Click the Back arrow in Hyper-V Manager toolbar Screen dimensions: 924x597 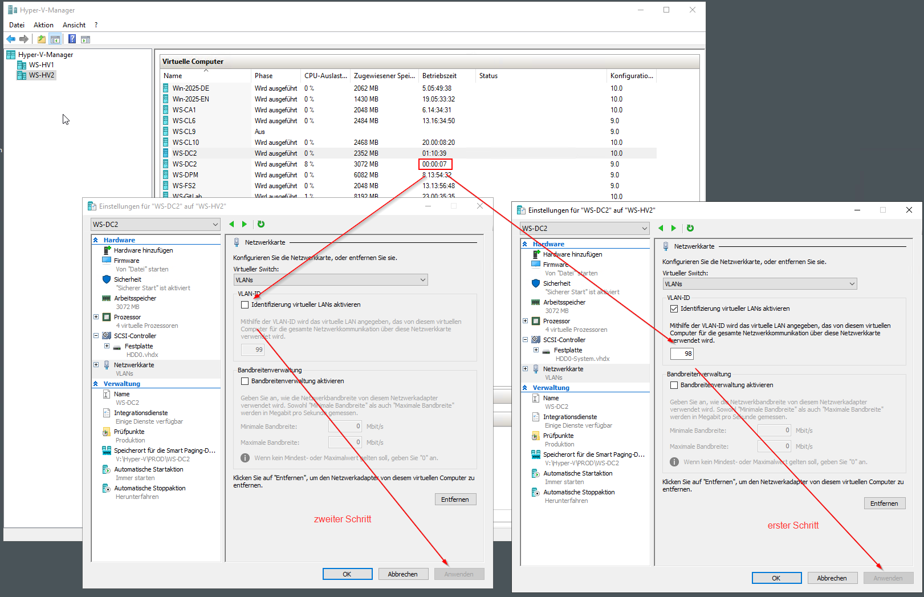tap(11, 39)
